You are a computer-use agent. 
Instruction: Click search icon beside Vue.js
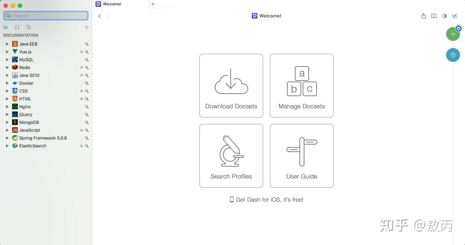tap(87, 52)
